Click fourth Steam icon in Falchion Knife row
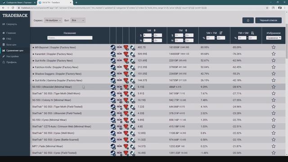 point(132,67)
